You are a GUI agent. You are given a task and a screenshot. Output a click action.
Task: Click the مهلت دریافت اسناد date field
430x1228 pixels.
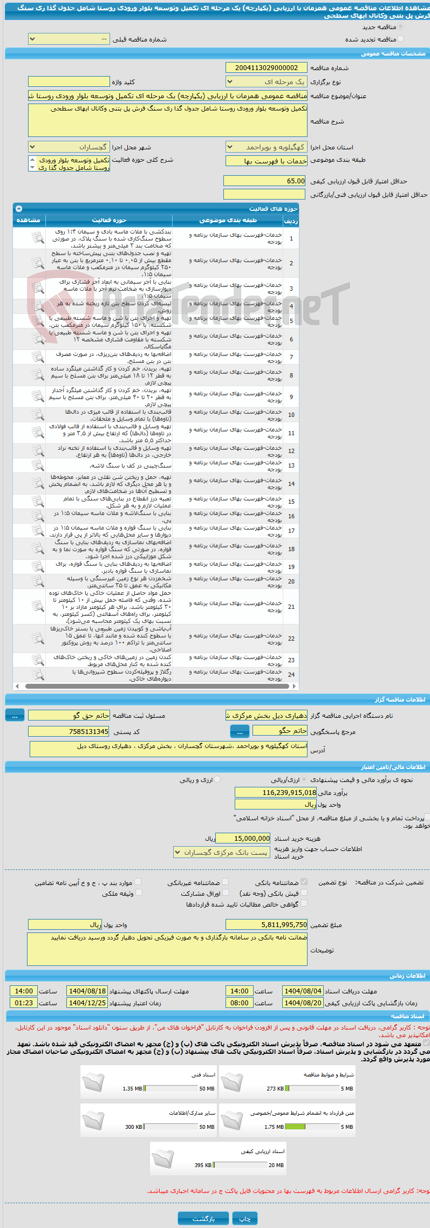point(303,991)
